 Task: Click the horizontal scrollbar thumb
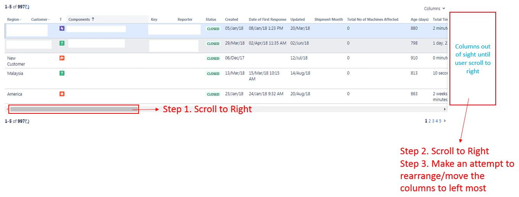pos(74,109)
